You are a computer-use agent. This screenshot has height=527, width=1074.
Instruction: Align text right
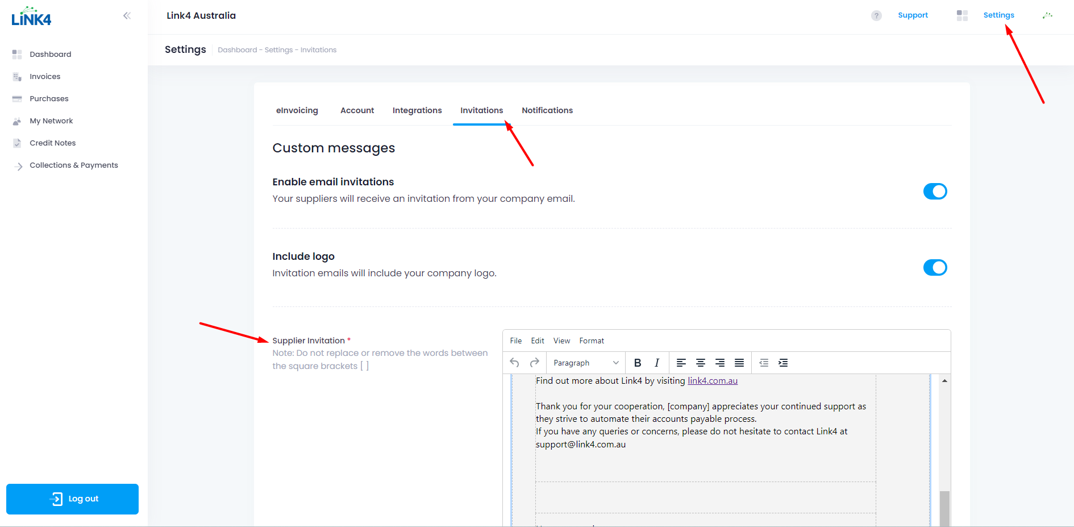[720, 363]
